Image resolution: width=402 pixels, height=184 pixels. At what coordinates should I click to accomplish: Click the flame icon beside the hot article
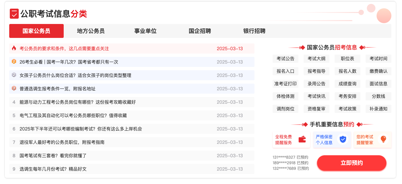tap(14, 49)
